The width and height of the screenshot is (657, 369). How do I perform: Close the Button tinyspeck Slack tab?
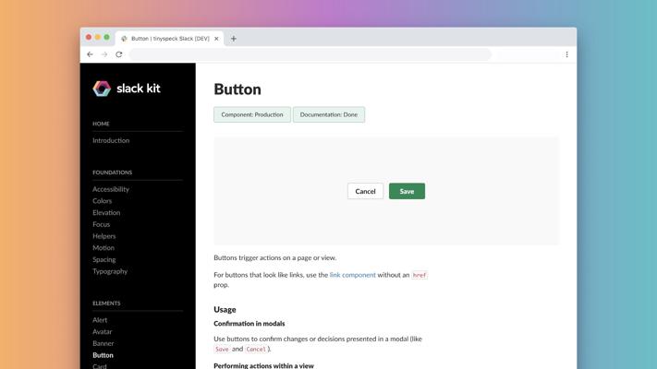pyautogui.click(x=216, y=39)
